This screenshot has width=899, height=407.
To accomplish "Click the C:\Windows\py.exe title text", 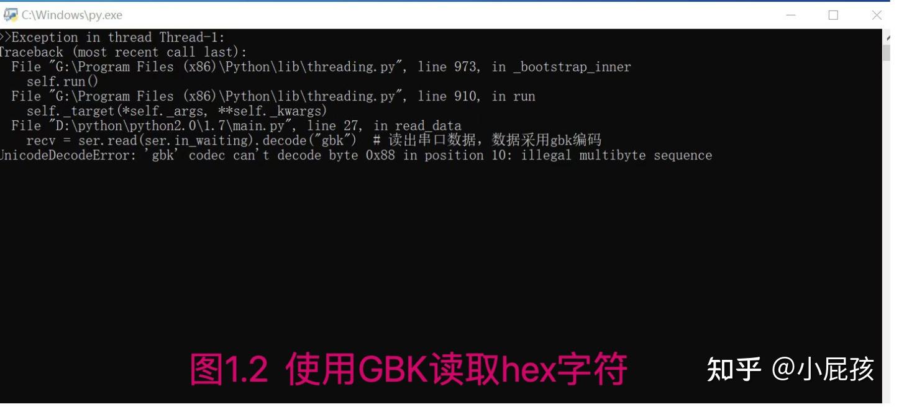I will pyautogui.click(x=72, y=15).
